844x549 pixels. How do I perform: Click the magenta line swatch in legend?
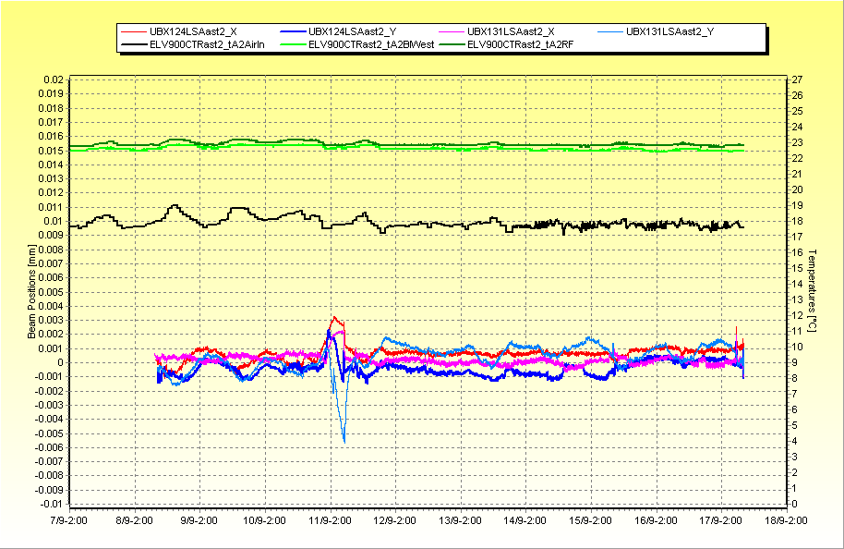tap(452, 31)
